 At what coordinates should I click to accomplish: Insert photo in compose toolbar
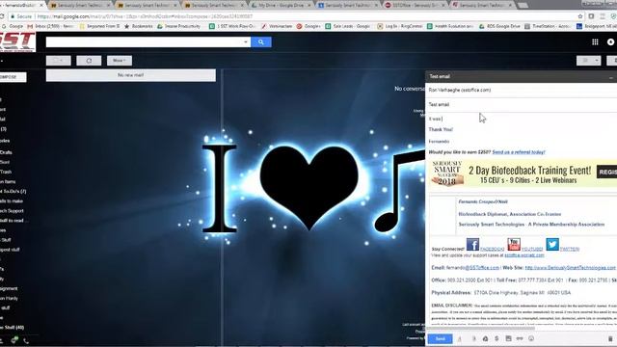click(508, 338)
